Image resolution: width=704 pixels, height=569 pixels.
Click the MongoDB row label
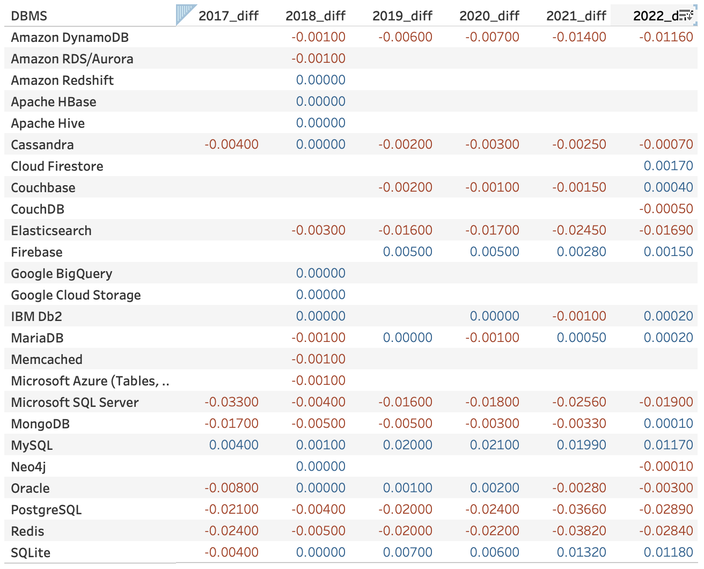[40, 424]
